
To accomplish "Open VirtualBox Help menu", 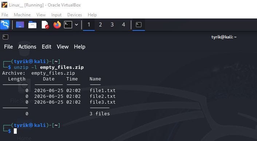I will (92, 15).
